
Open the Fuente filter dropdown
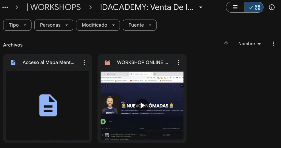[139, 25]
